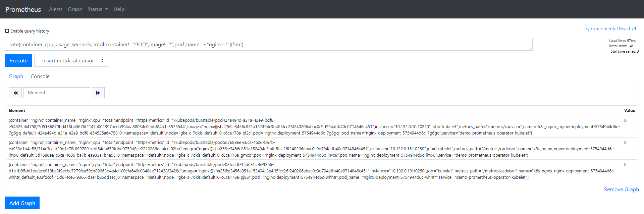Viewport: 644px width, 214px height.
Task: Open the Help navigation item
Action: tap(119, 9)
